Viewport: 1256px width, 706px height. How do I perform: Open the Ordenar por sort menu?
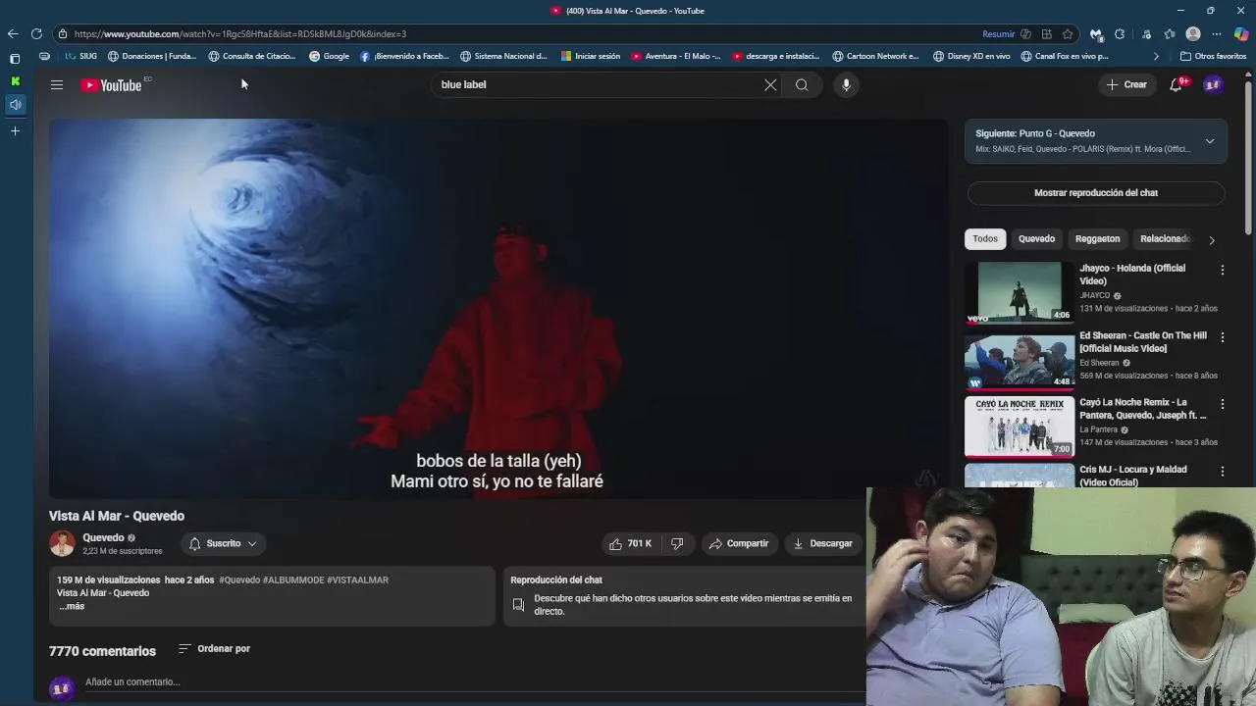pyautogui.click(x=214, y=649)
